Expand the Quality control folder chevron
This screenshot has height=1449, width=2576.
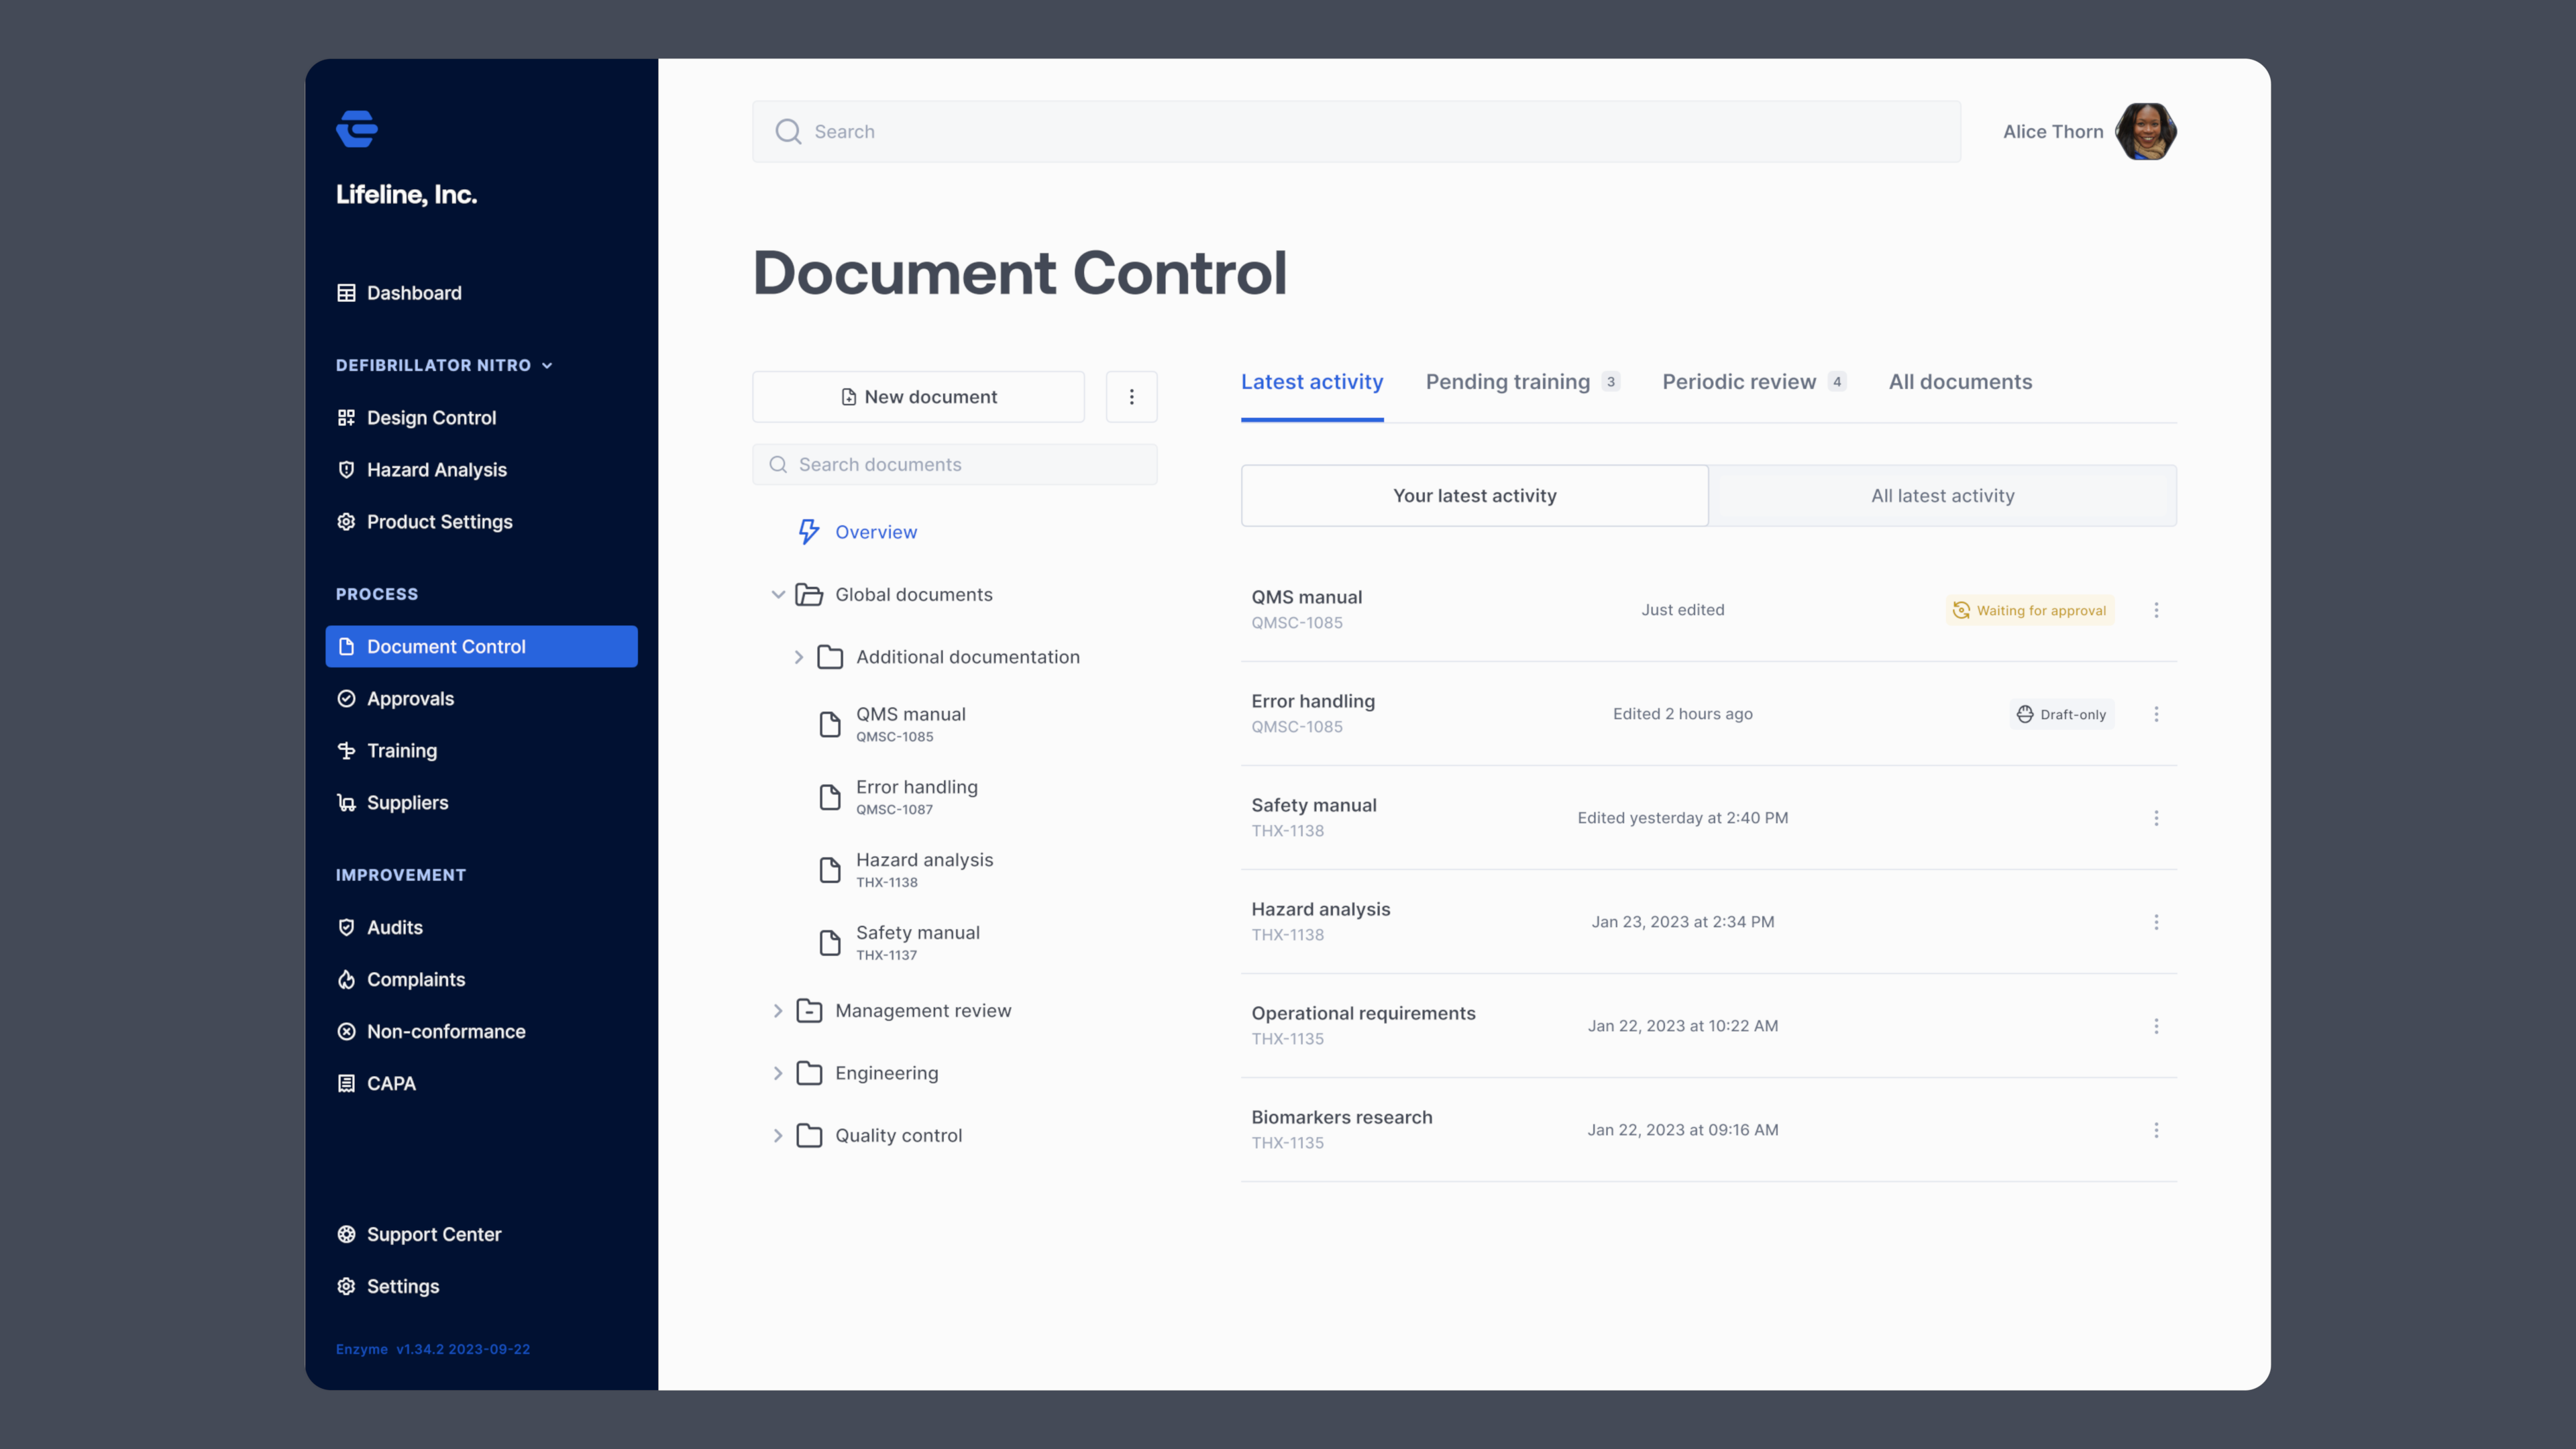[778, 1136]
